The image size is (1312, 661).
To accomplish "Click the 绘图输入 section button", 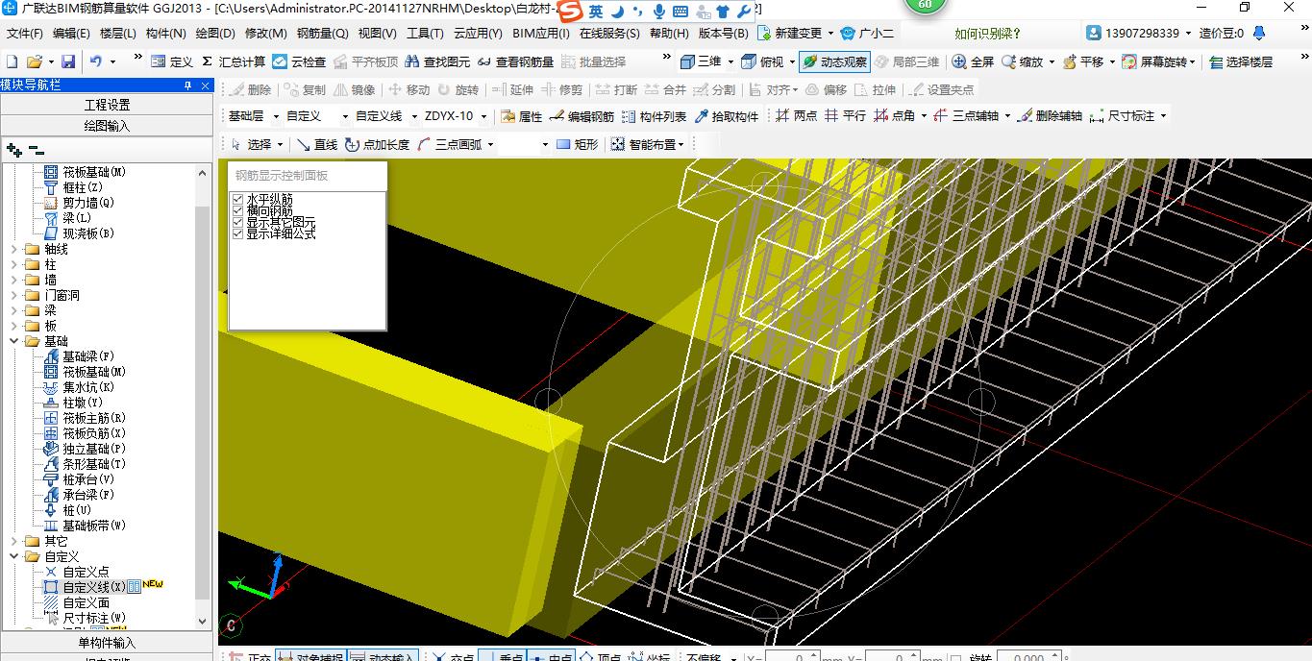I will coord(107,126).
